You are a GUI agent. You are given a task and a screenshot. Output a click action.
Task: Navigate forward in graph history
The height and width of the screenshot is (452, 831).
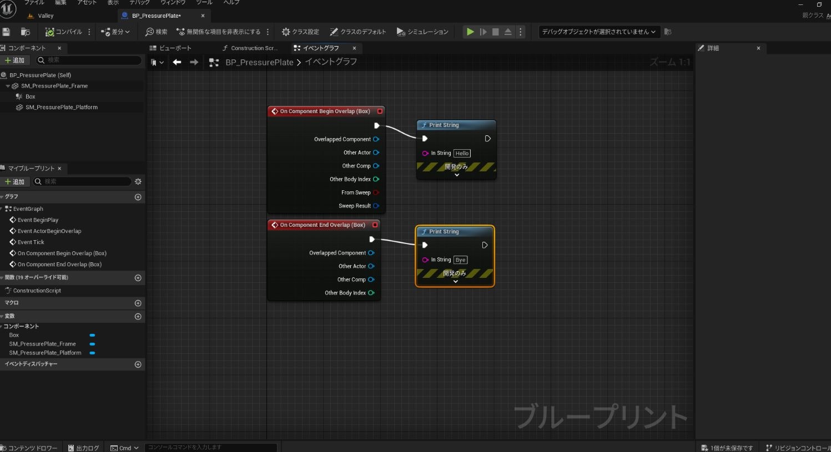[x=194, y=63]
